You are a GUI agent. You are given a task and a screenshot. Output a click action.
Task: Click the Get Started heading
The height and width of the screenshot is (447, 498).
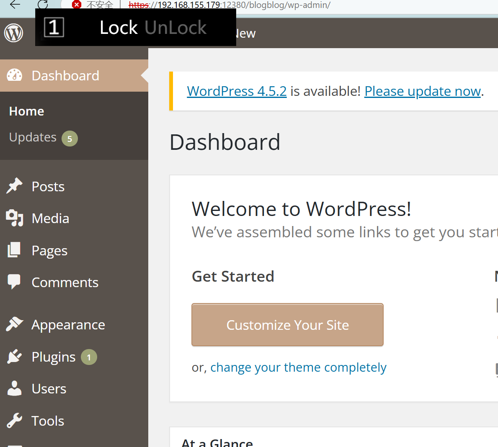[233, 276]
